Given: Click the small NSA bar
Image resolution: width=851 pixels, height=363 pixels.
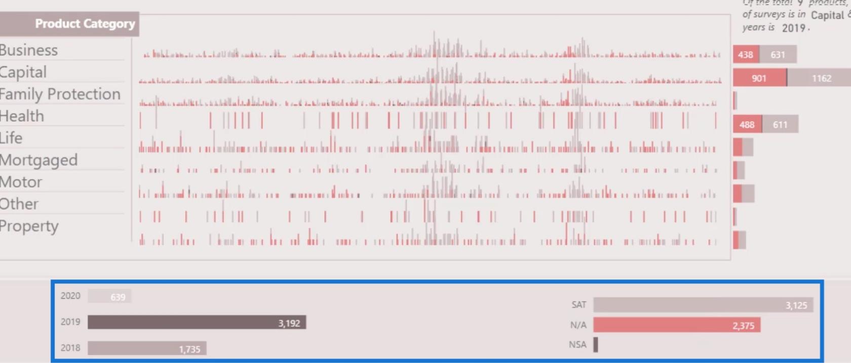Looking at the screenshot, I should (596, 345).
